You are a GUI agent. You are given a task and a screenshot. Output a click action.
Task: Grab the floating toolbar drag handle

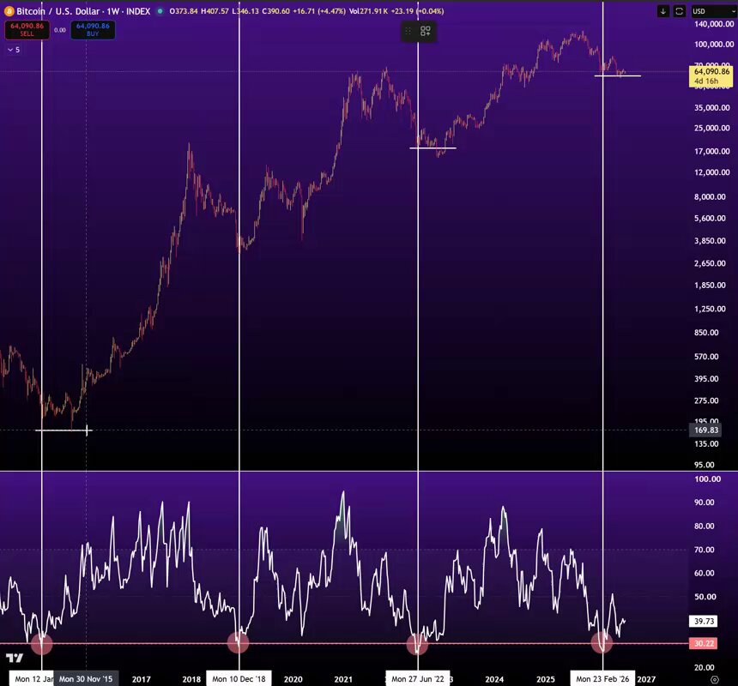[x=408, y=31]
